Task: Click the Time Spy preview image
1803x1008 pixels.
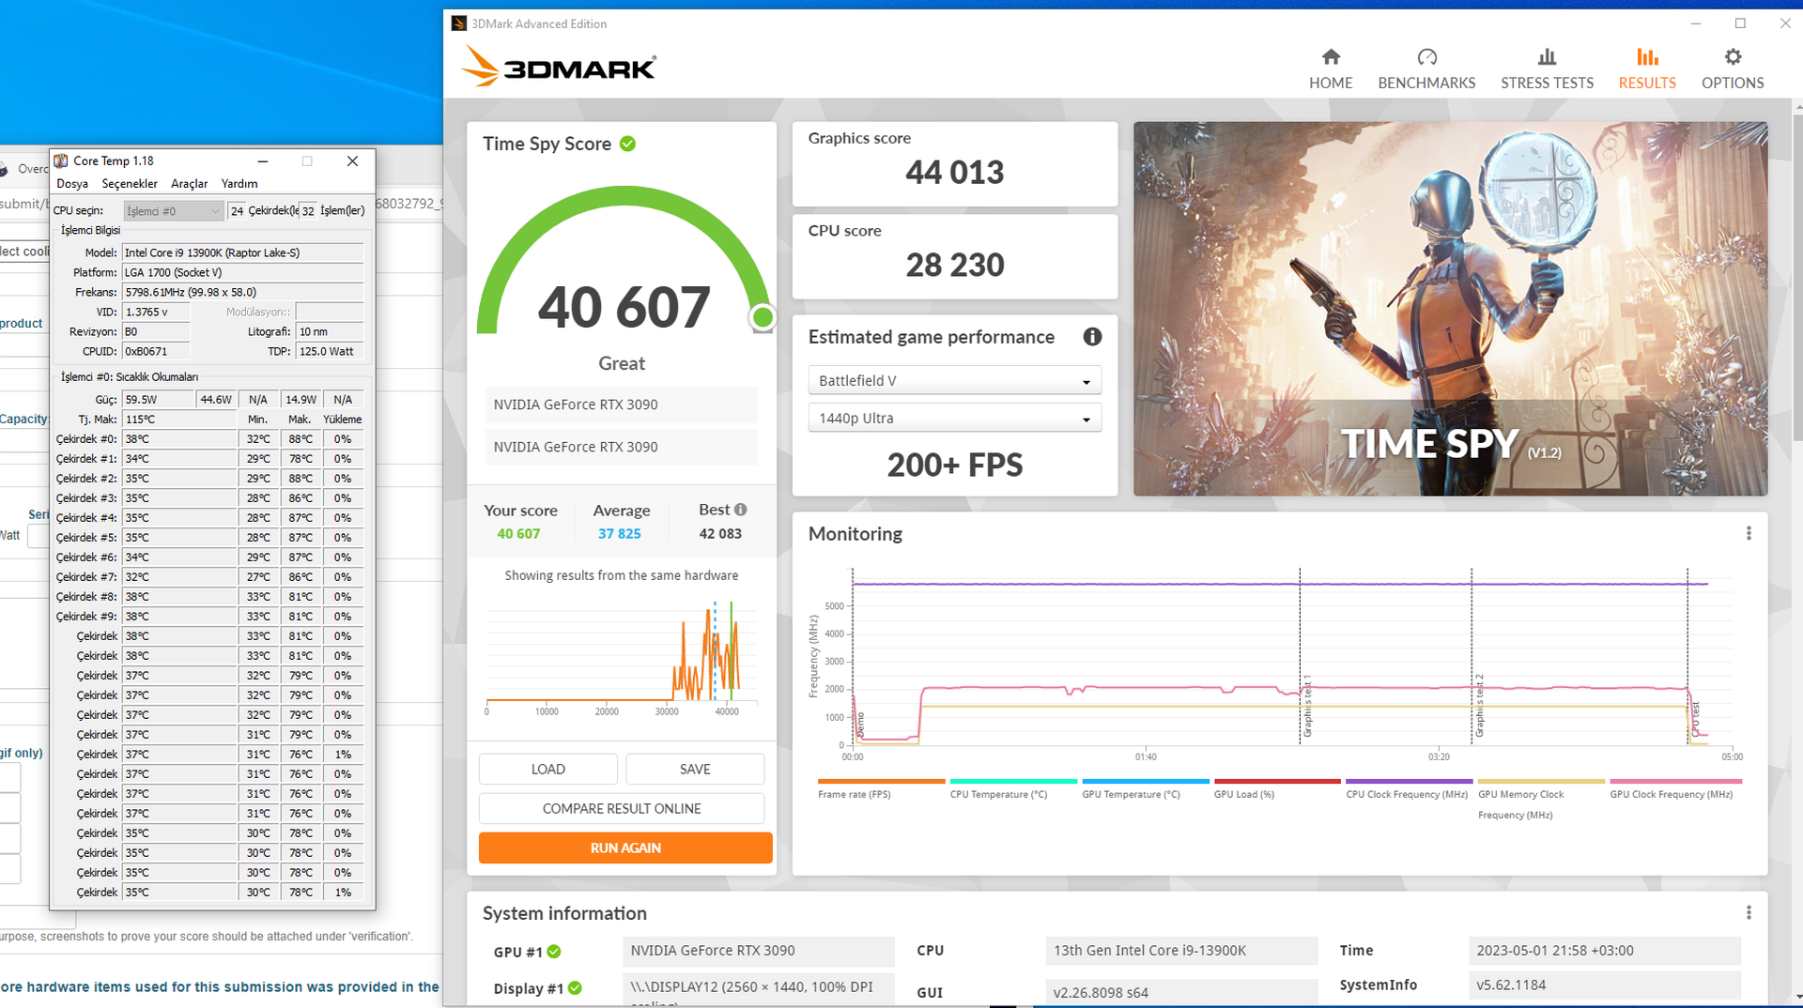Action: 1450,309
